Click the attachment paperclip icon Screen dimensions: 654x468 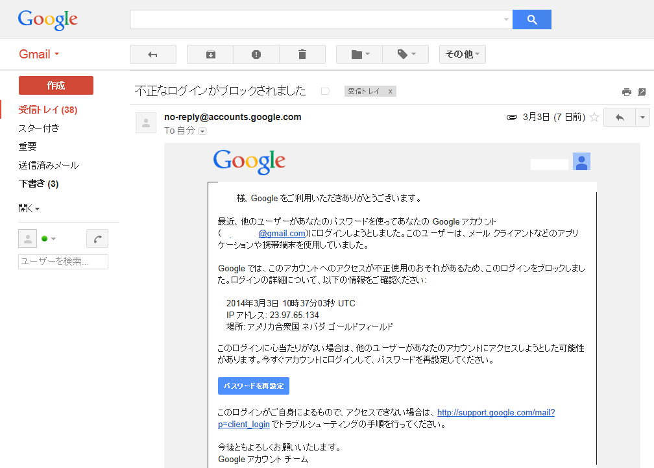pos(512,117)
